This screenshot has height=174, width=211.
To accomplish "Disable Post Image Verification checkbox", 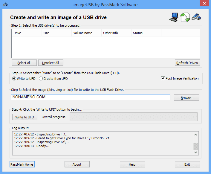I will [x=163, y=78].
